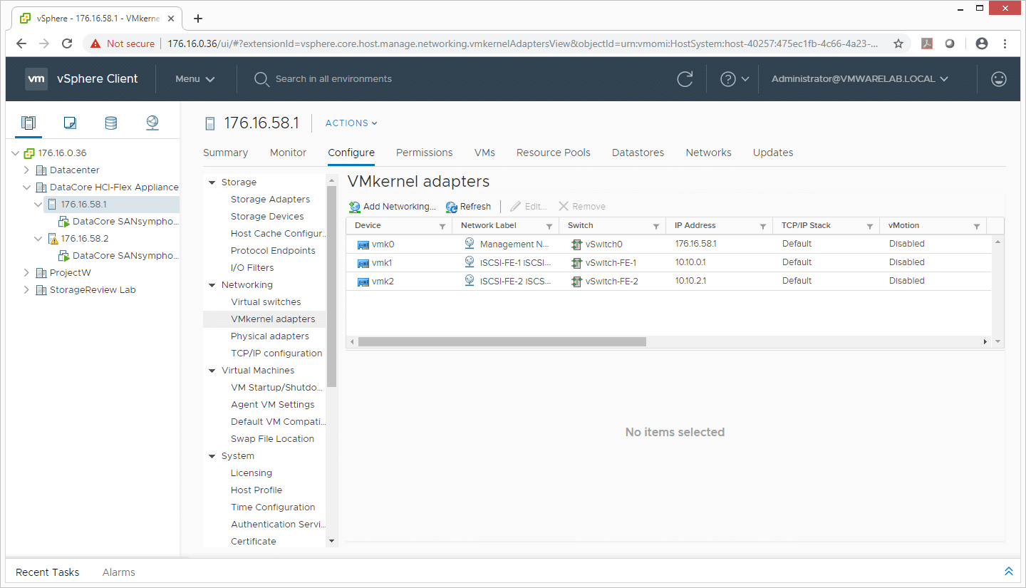
Task: Open browser menu three dots
Action: (1007, 43)
